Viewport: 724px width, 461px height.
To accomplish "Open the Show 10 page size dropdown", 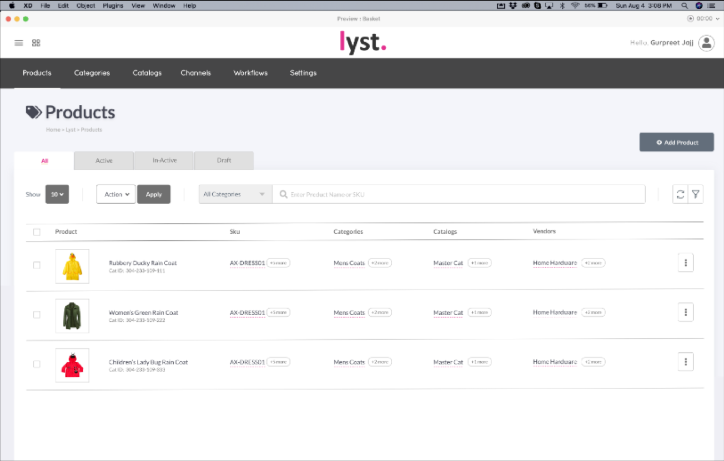I will (57, 194).
